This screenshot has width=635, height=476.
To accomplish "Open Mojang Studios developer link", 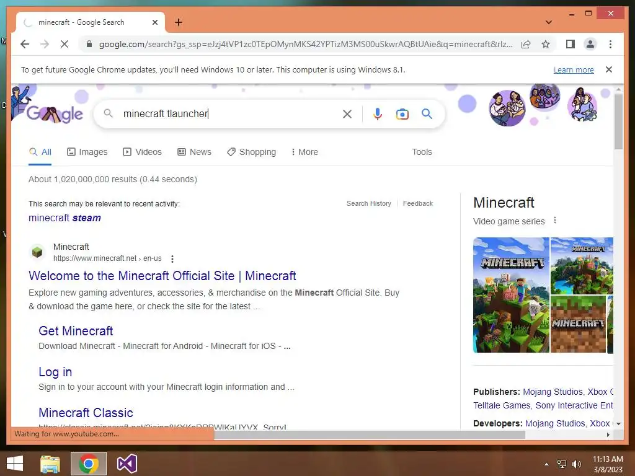I will point(555,423).
